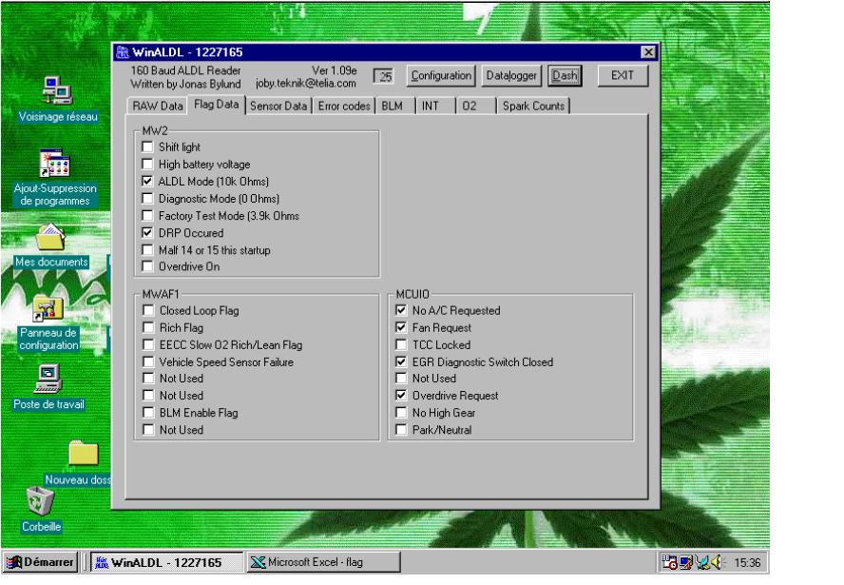Click the joby.teknik@telia.com email text
844x585 pixels.
306,84
